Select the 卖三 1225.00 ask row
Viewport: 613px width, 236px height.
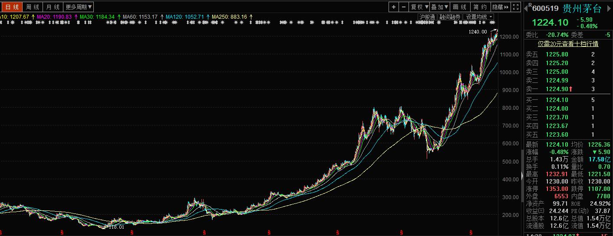click(x=568, y=72)
